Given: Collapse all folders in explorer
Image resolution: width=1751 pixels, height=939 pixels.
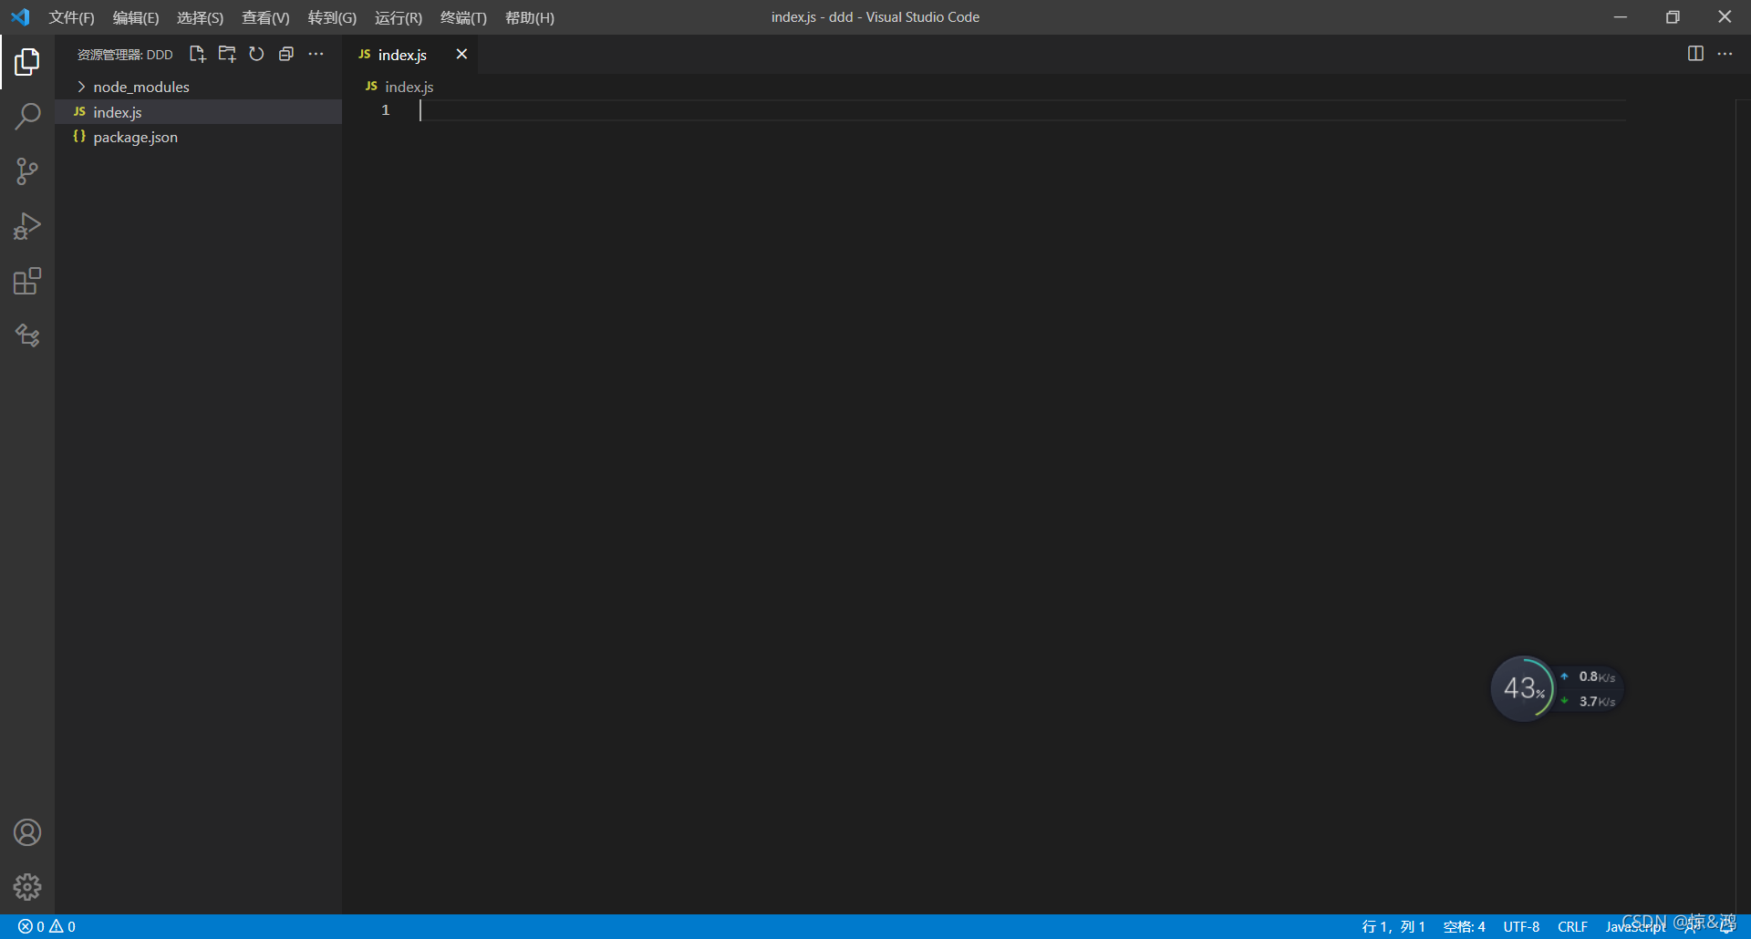Looking at the screenshot, I should tap(286, 55).
